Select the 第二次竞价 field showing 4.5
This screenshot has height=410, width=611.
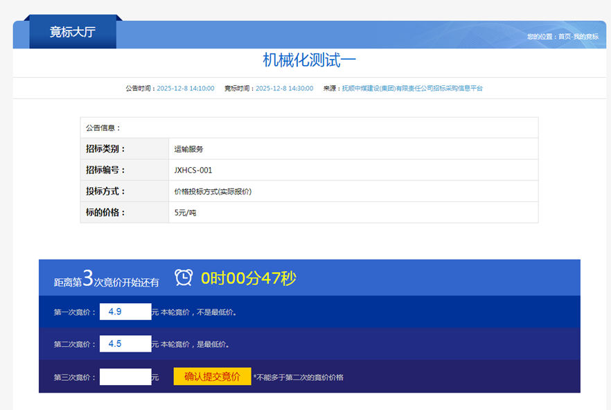[x=125, y=343]
